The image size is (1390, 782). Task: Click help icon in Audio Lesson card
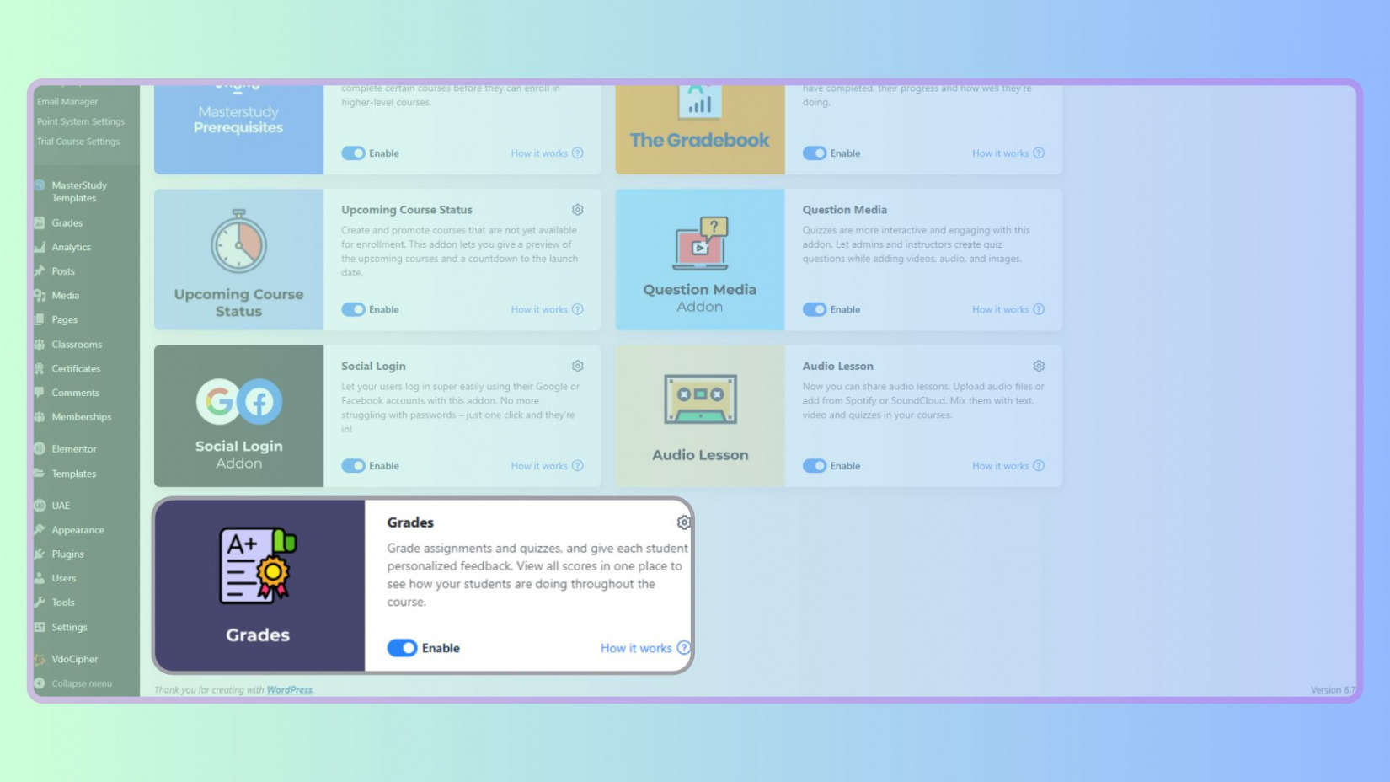[x=1039, y=466]
